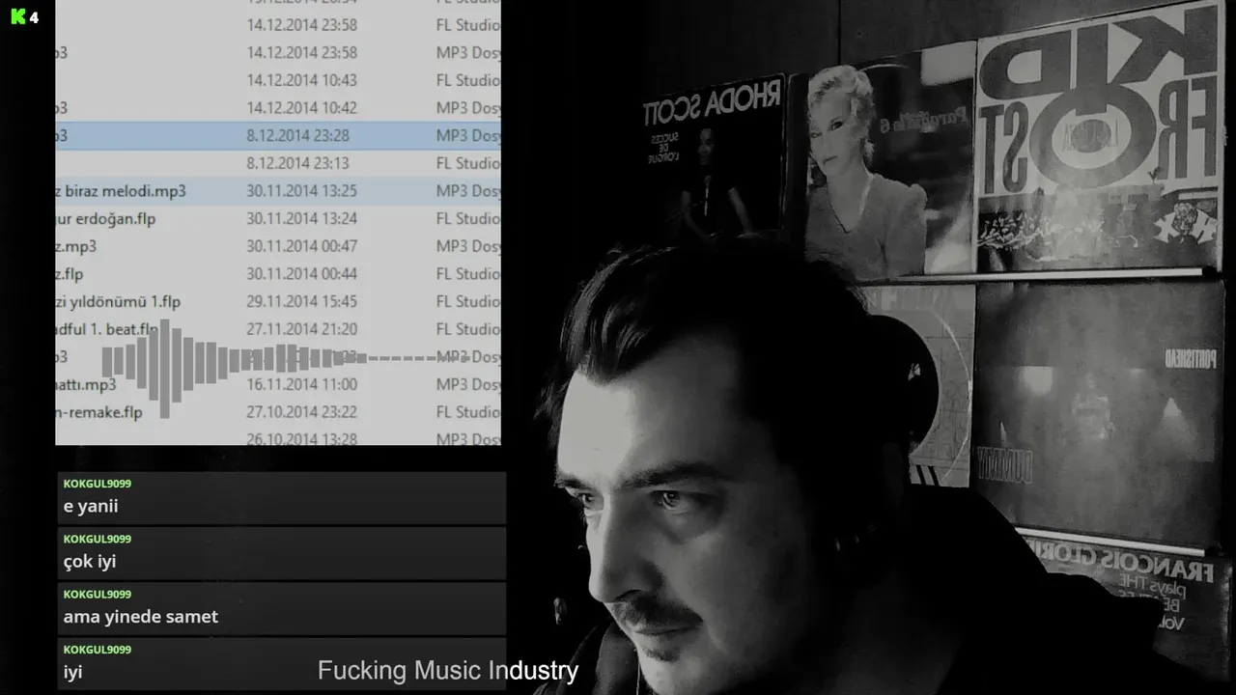Click the green Kick logo icon
This screenshot has width=1236, height=695.
pos(18,16)
